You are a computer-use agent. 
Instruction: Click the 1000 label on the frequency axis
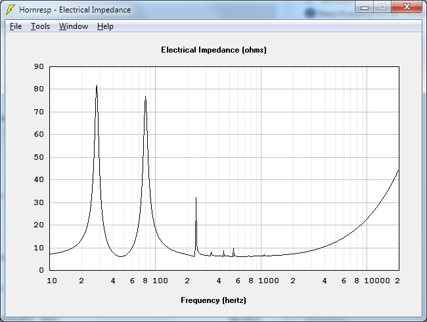tap(269, 281)
